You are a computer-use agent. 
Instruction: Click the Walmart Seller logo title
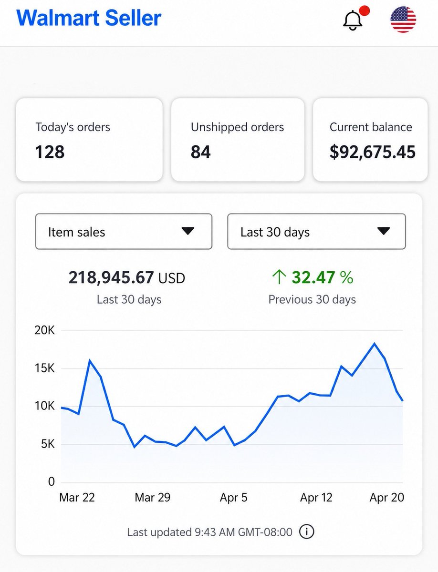tap(89, 18)
